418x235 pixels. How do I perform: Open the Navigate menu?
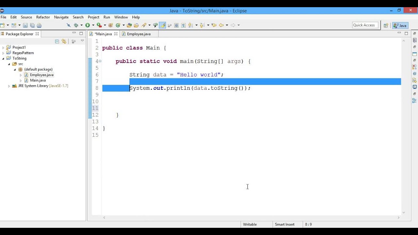(x=61, y=17)
